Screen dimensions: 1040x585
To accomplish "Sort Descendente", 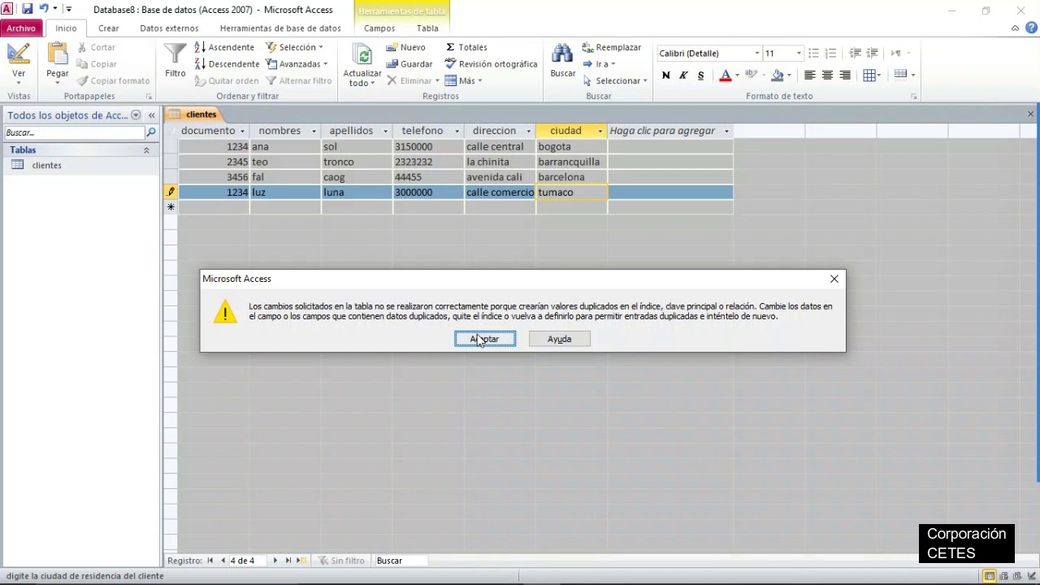I will tap(227, 64).
